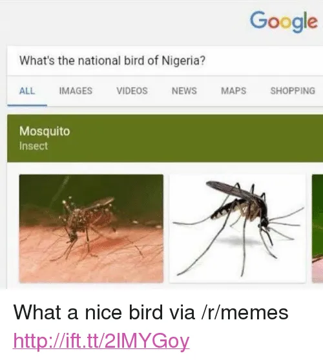Open the ift.tt short link
This screenshot has height=360, width=323.
(101, 341)
